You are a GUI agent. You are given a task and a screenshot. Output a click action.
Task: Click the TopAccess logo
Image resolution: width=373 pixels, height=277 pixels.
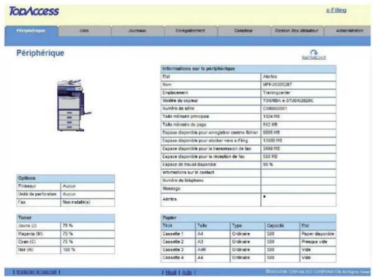34,11
